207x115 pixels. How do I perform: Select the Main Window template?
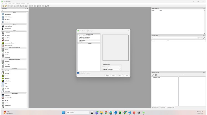(82, 40)
